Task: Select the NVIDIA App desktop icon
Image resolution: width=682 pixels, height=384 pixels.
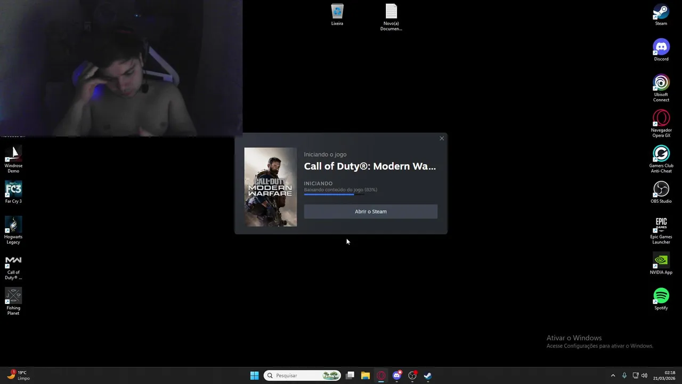Action: point(661,264)
